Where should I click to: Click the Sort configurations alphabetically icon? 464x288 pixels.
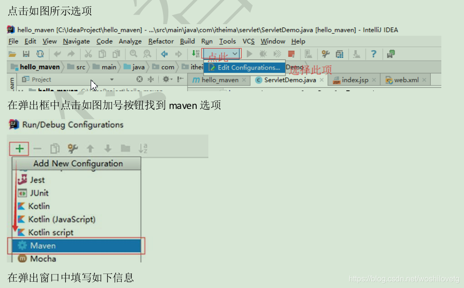point(143,148)
